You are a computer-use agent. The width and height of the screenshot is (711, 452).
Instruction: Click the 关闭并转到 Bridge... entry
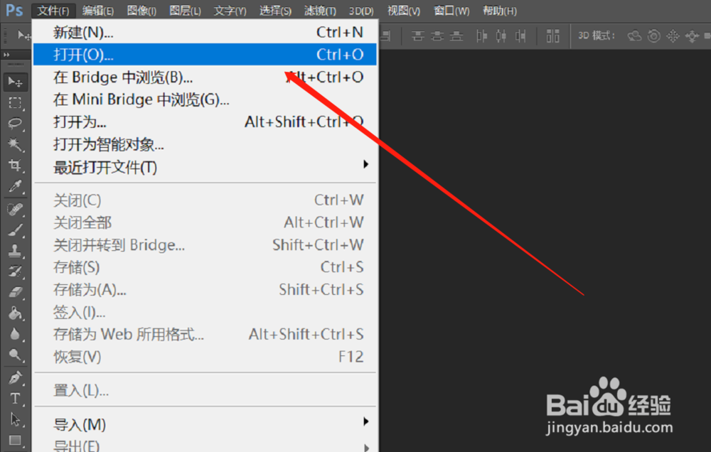[x=205, y=244]
